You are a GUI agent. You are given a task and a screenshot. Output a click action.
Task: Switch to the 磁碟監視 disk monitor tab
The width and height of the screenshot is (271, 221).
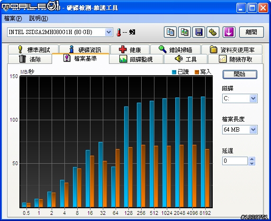point(136,59)
